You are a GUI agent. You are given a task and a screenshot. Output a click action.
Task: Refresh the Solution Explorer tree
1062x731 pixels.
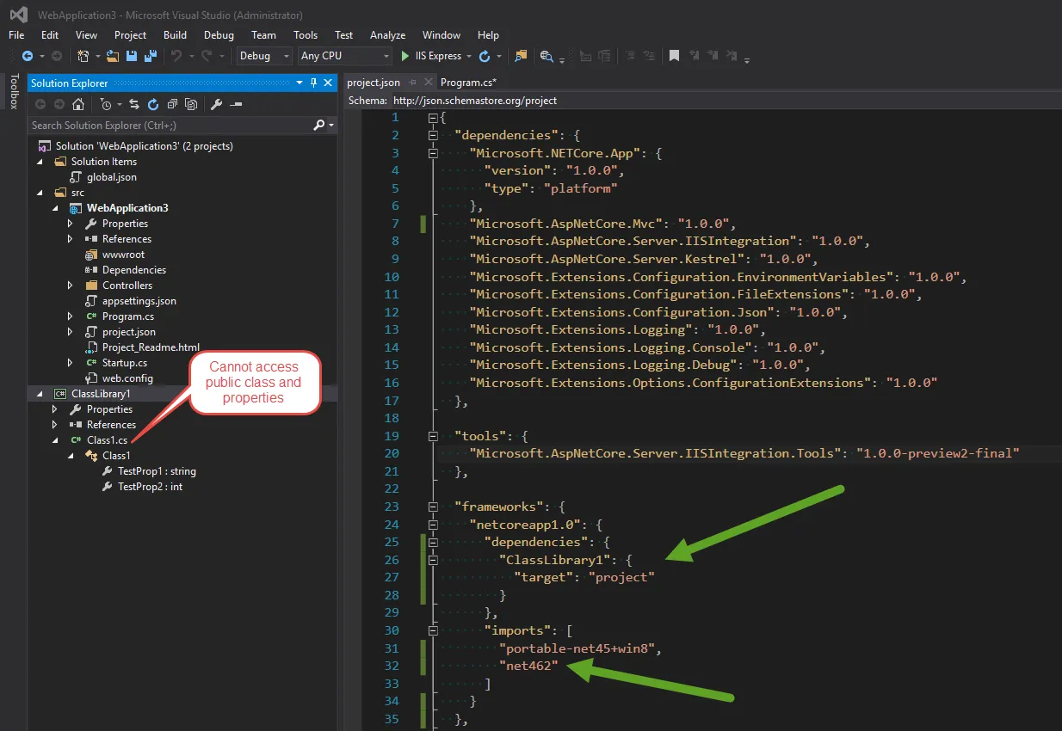coord(153,104)
